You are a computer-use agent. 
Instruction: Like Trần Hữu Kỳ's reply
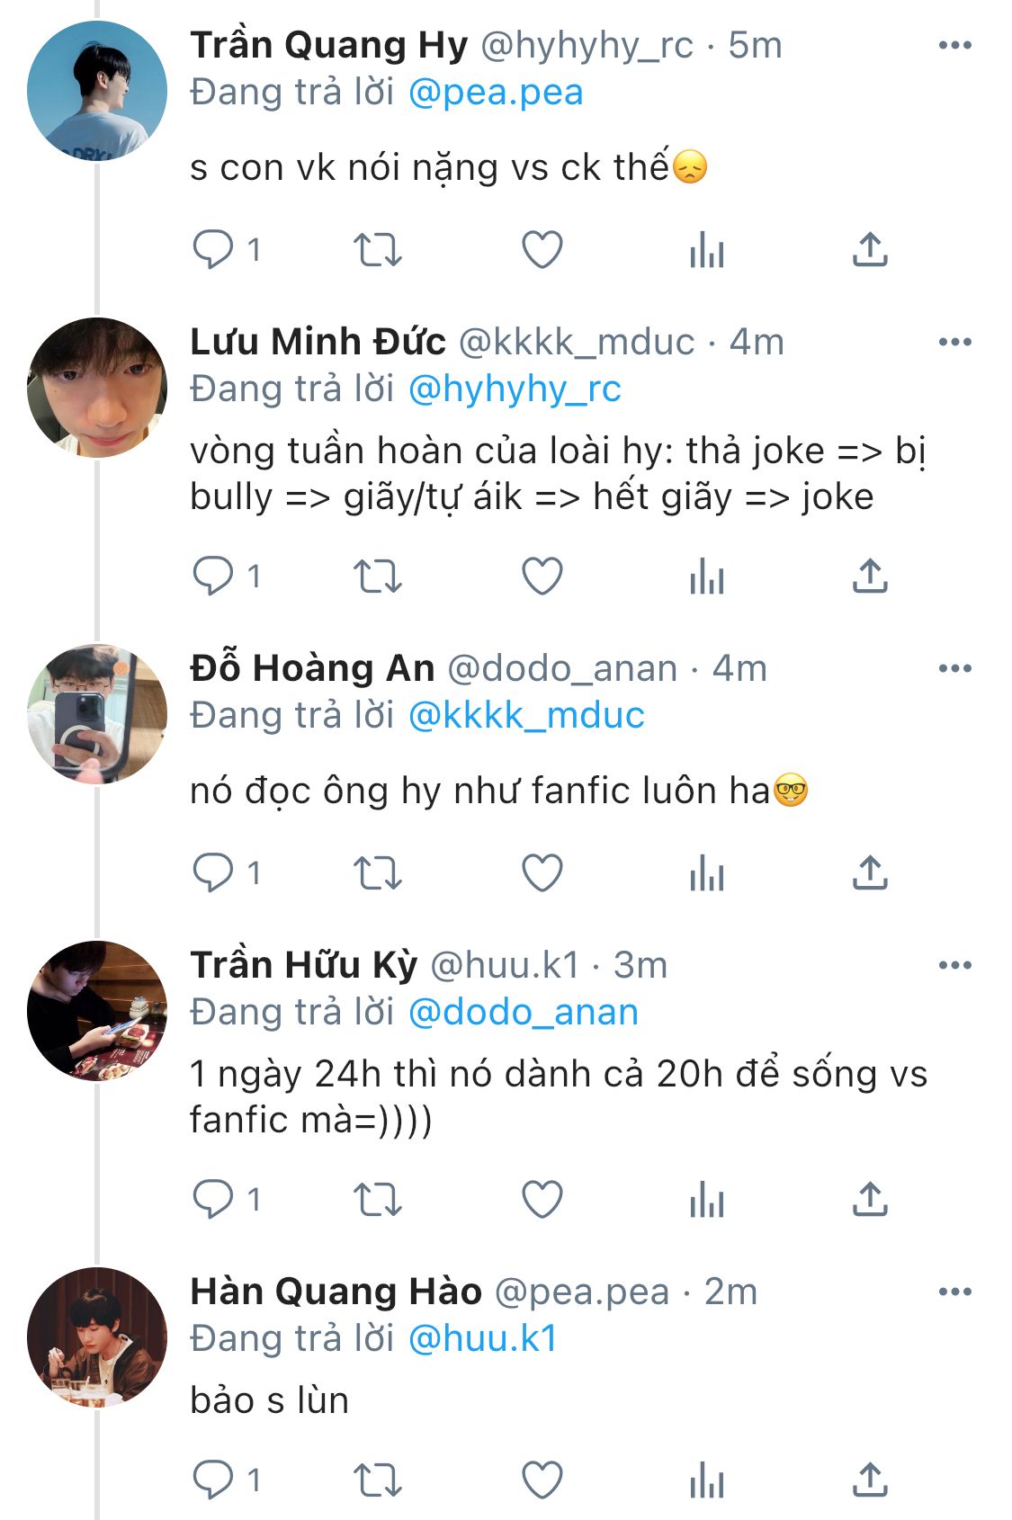click(x=542, y=1199)
